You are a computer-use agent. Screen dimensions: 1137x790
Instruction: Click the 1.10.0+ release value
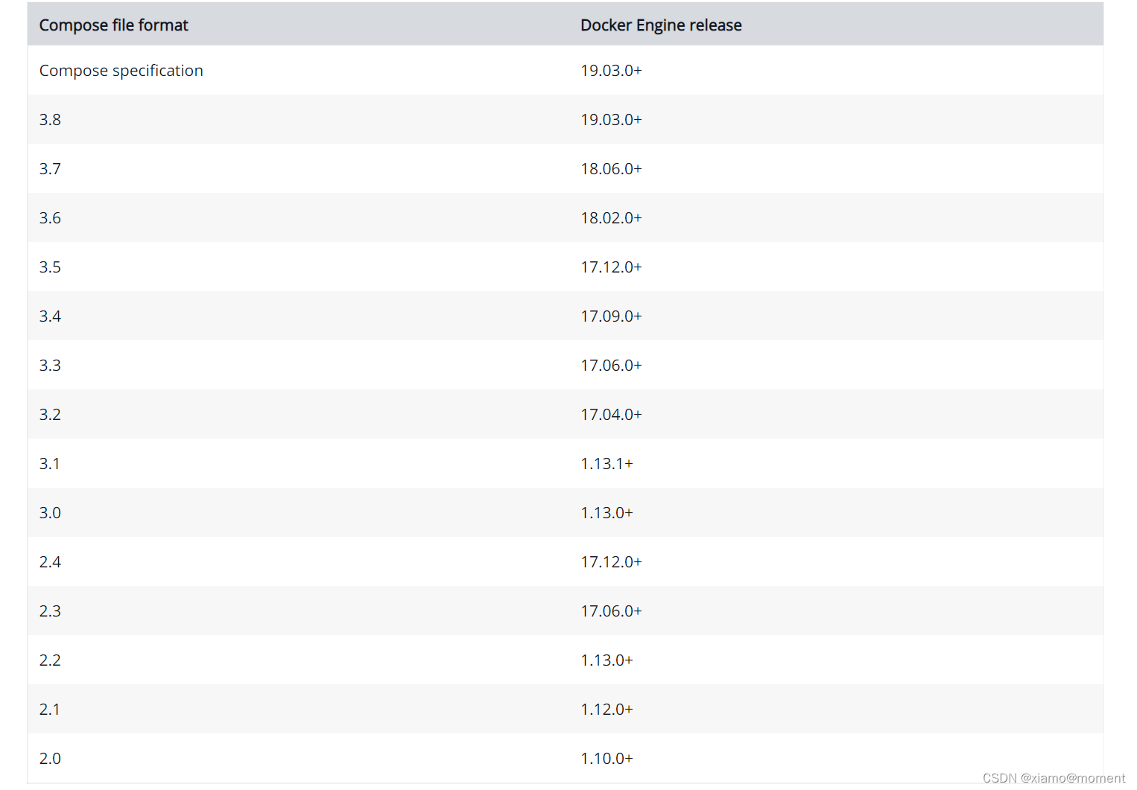pyautogui.click(x=606, y=759)
